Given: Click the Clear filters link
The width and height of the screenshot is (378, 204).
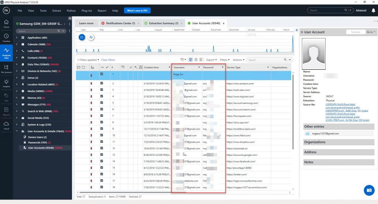Looking at the screenshot, I should (108, 60).
